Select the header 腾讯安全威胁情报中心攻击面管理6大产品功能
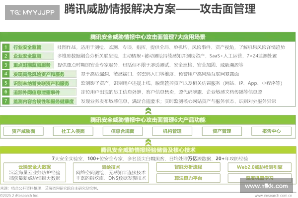This screenshot has height=198, width=298. tap(148, 120)
